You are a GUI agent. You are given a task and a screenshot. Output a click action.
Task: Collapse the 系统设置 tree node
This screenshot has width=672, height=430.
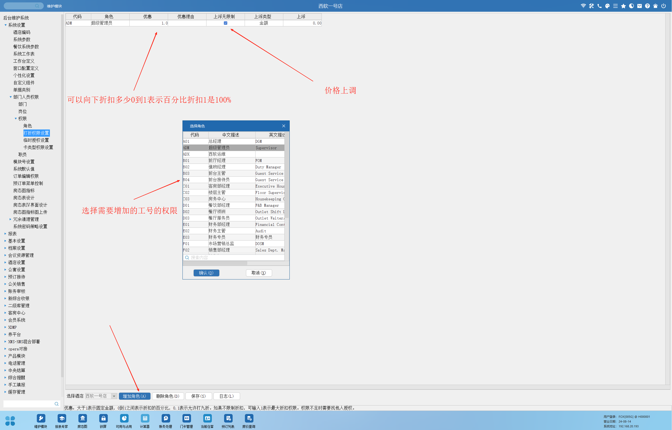pos(5,25)
